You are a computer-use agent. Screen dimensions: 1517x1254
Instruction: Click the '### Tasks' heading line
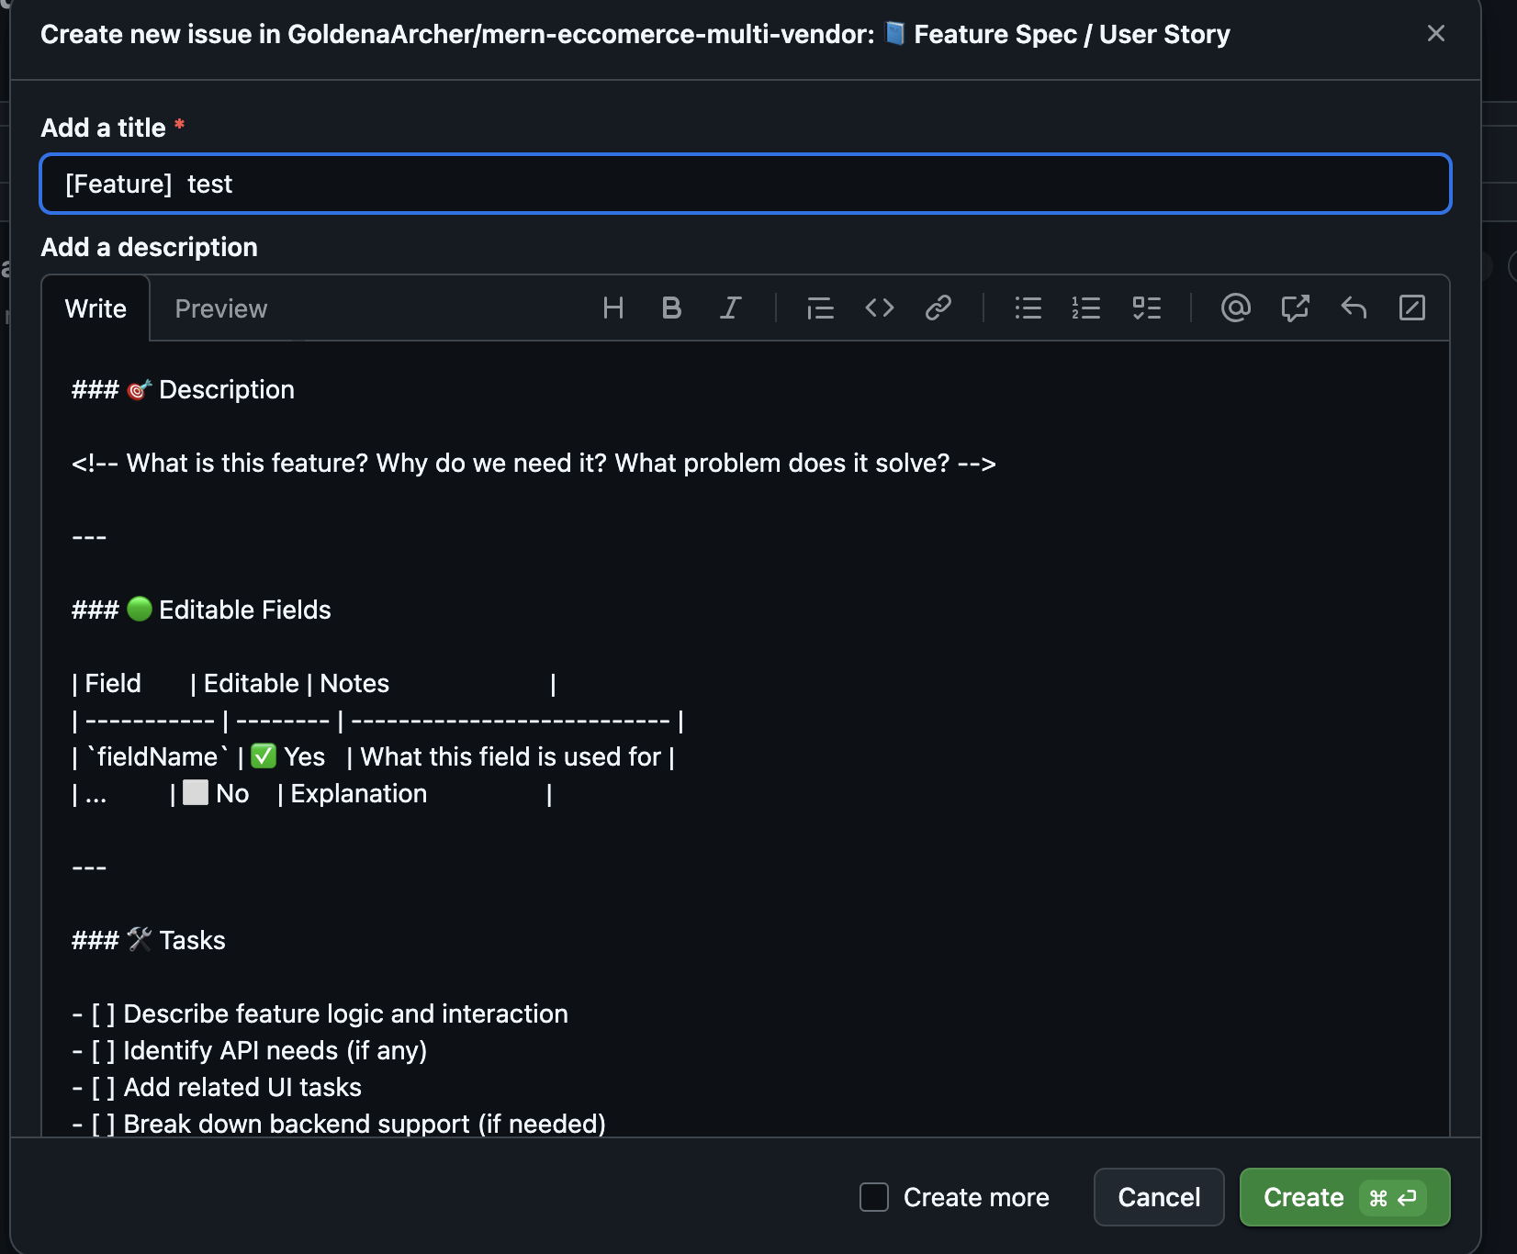[149, 940]
